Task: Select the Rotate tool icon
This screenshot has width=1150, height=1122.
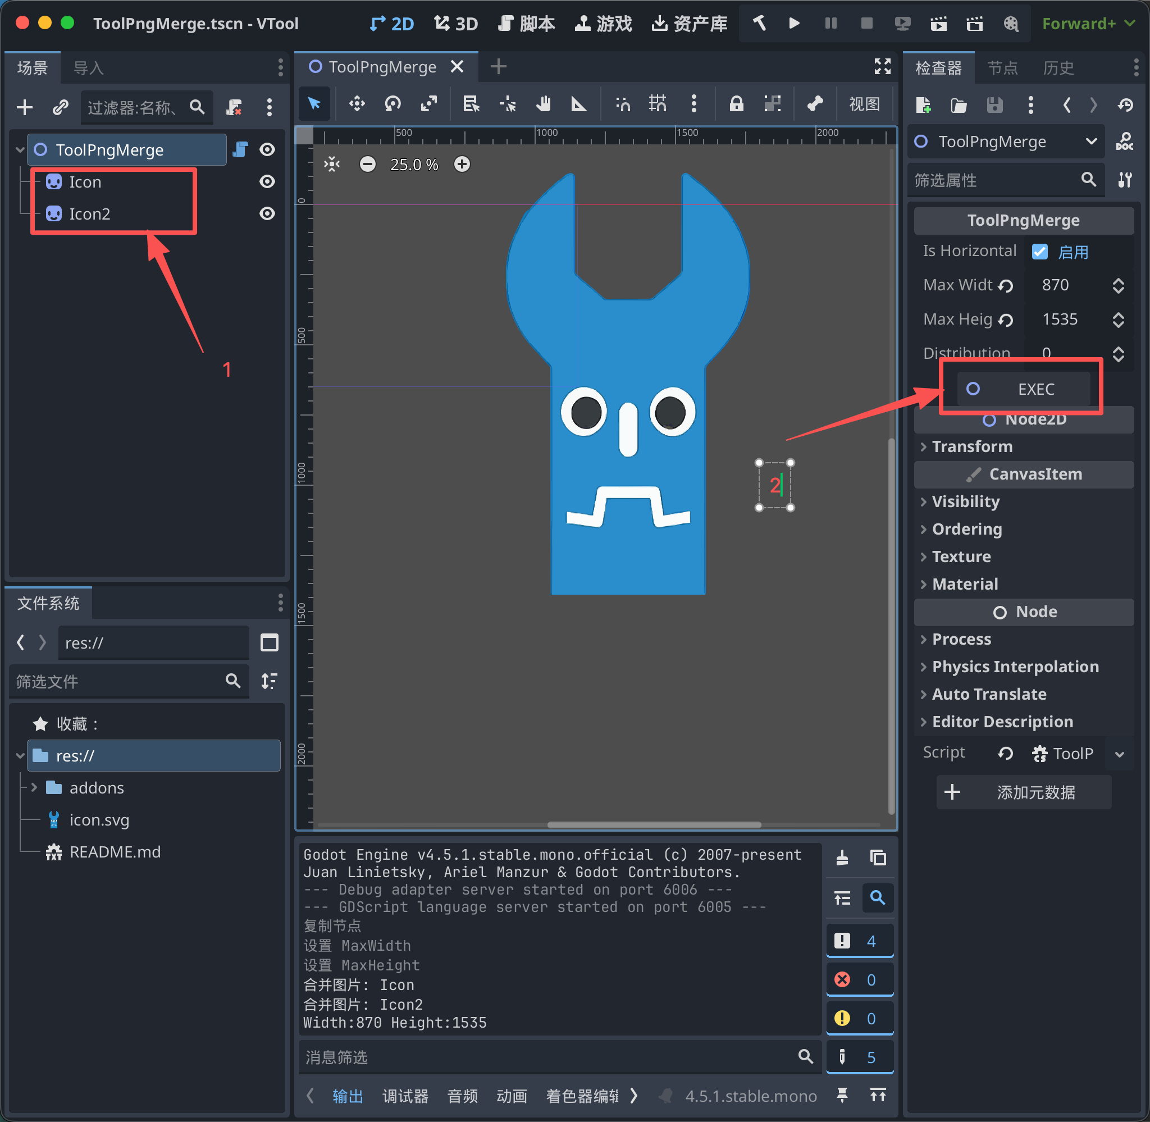Action: pos(393,104)
